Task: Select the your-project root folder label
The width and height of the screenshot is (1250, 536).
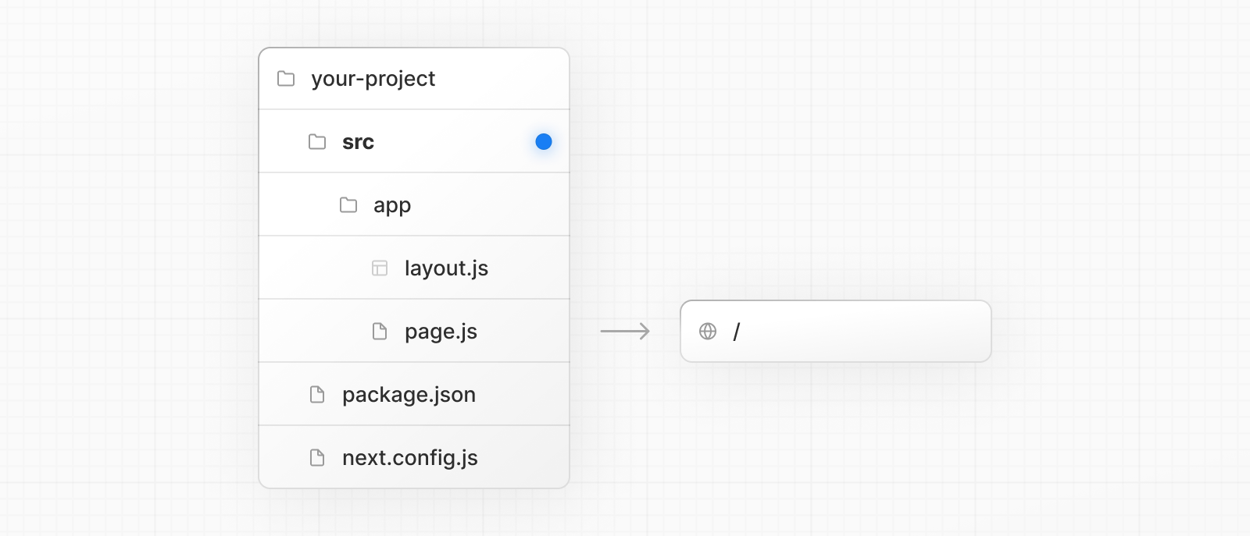Action: click(373, 79)
